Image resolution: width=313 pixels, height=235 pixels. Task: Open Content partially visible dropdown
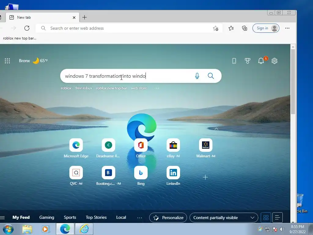coord(224,218)
